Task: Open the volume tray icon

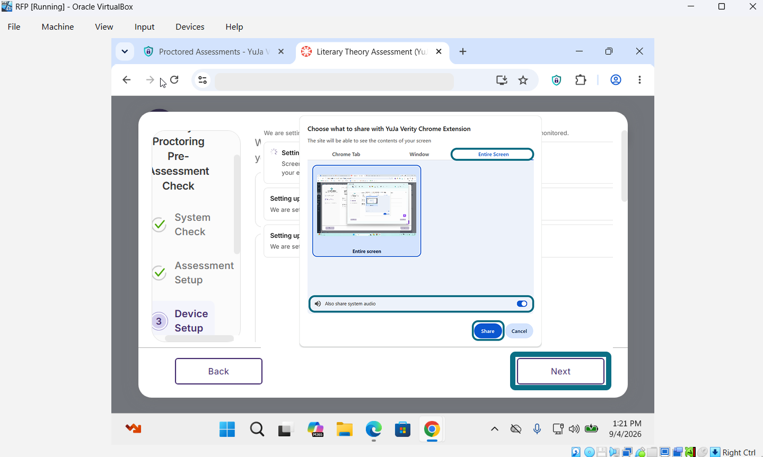Action: coord(574,429)
